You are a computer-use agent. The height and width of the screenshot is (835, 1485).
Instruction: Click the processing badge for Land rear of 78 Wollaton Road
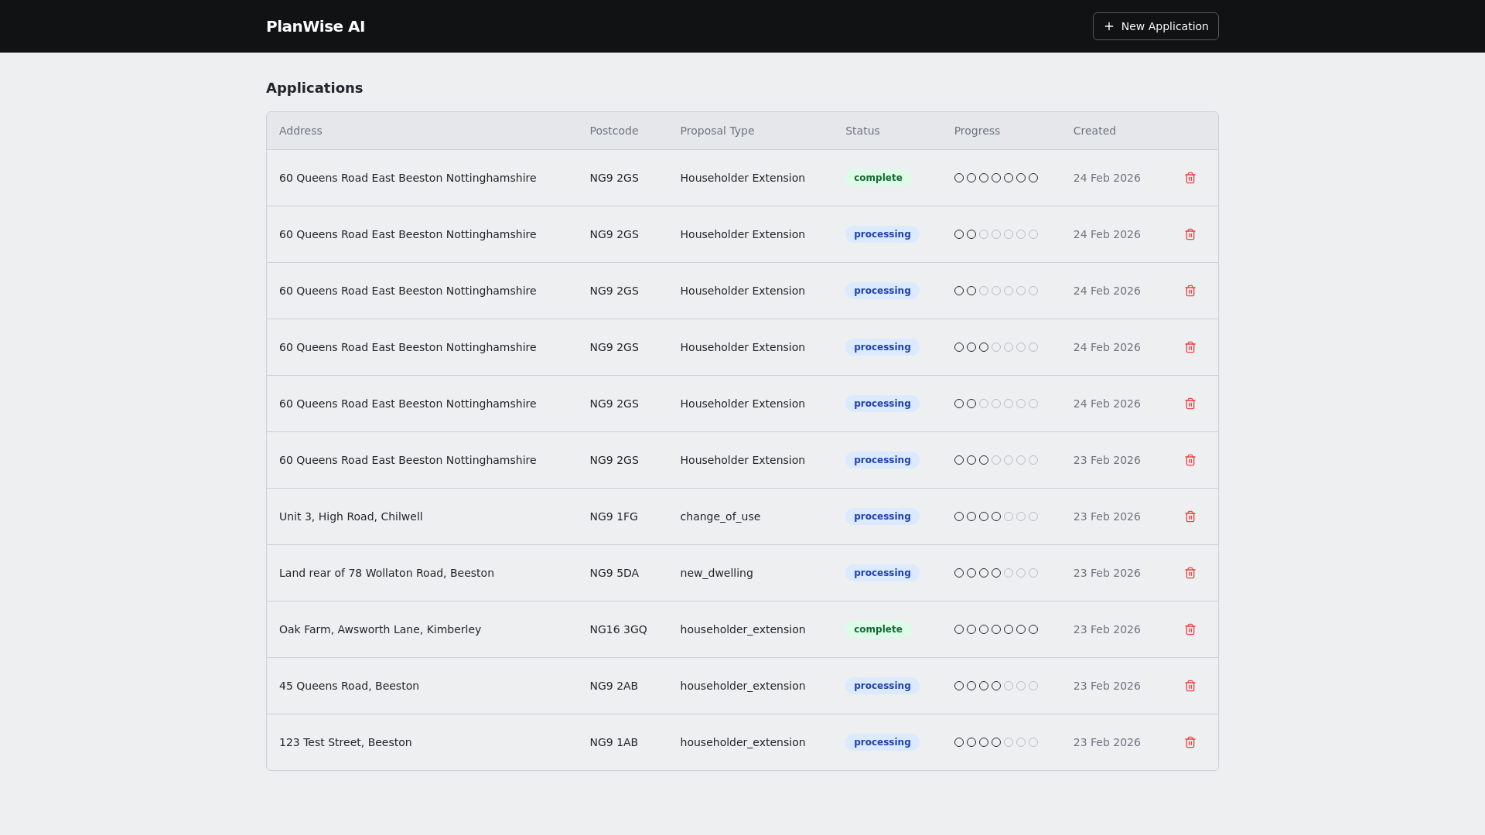pos(882,573)
